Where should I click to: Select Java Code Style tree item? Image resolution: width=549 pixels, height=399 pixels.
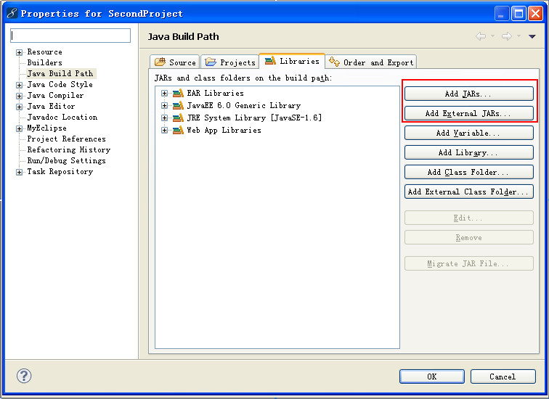[60, 84]
